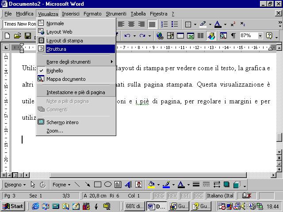
Task: Insert a table using the table icon
Action: tap(180, 36)
